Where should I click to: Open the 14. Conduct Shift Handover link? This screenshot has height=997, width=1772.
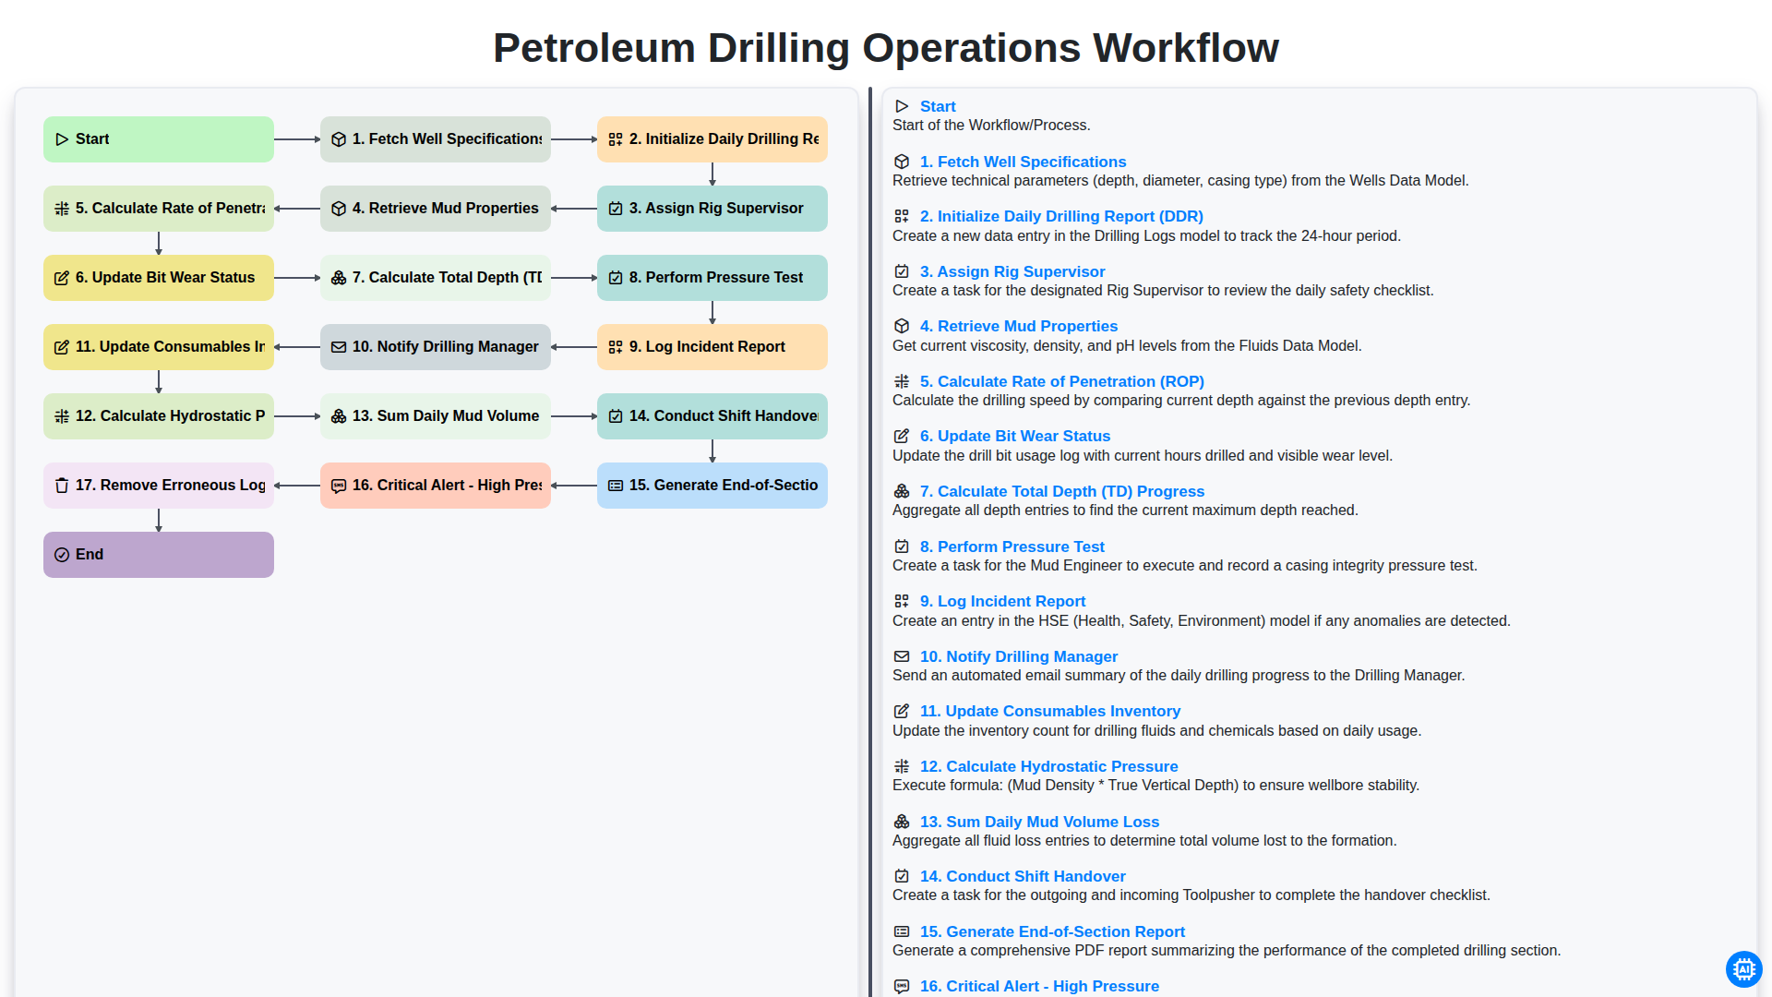(1023, 876)
